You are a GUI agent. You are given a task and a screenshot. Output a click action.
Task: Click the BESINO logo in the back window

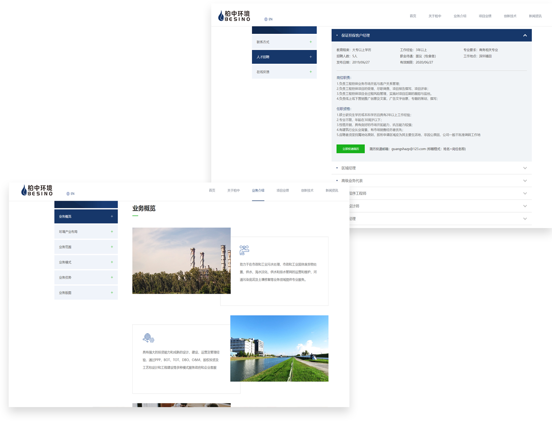(x=234, y=16)
